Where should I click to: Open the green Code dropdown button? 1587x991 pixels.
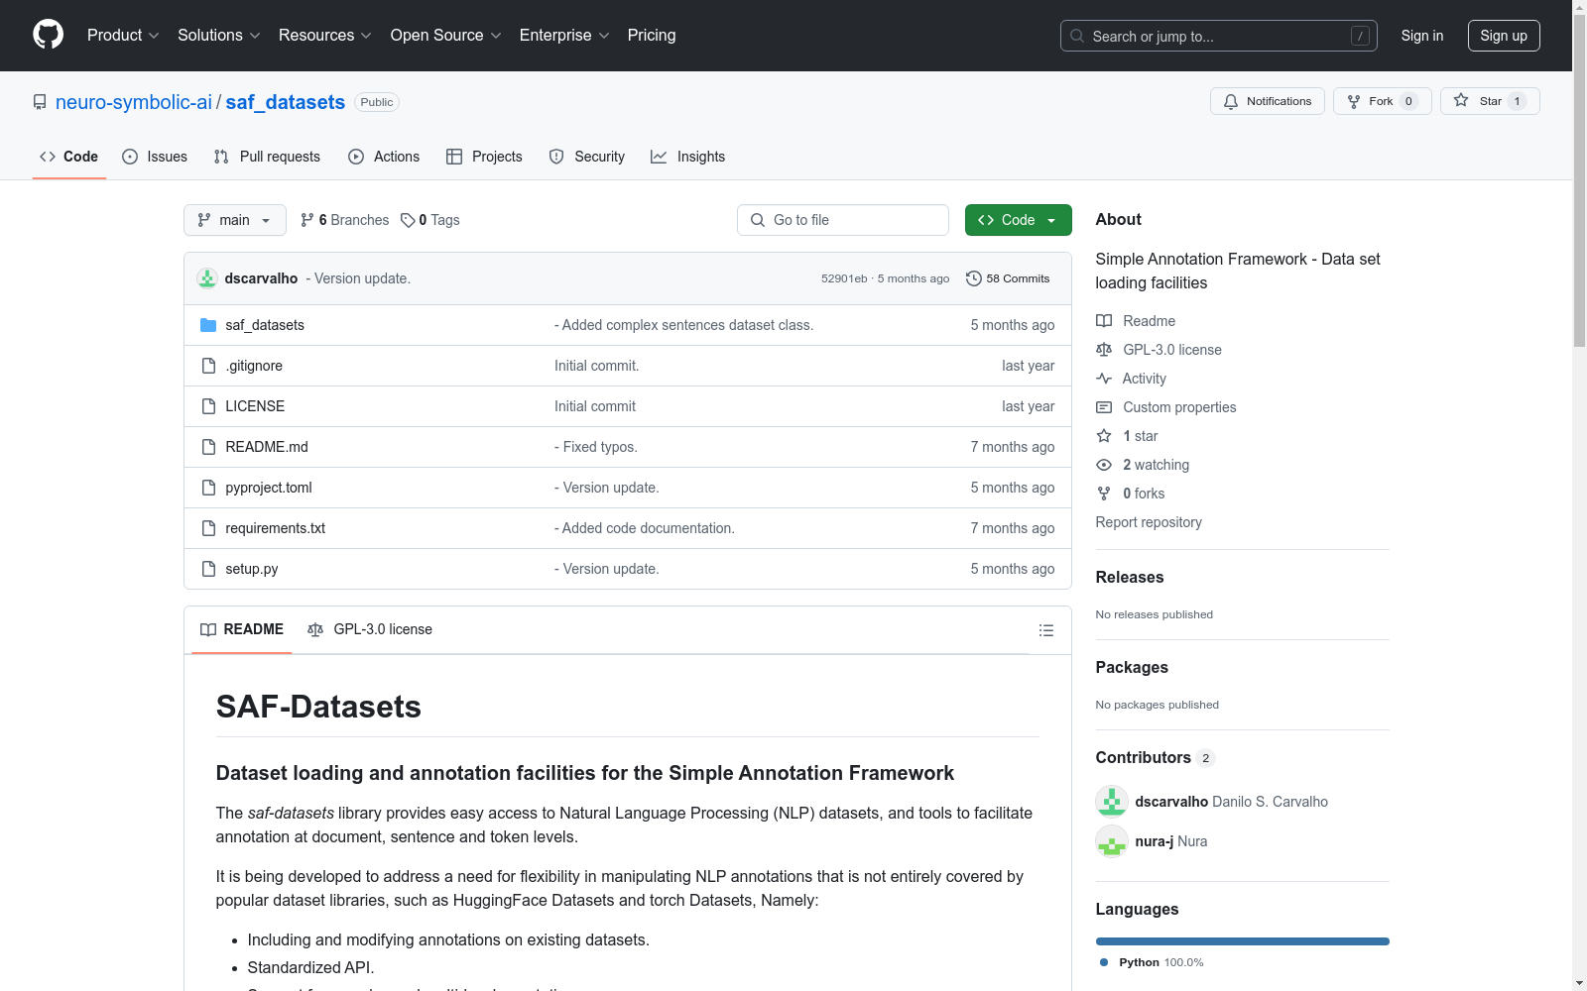(1018, 220)
